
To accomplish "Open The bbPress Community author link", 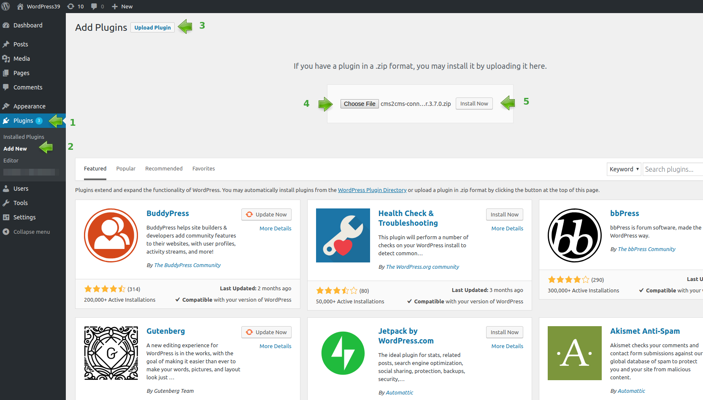I will pyautogui.click(x=646, y=249).
